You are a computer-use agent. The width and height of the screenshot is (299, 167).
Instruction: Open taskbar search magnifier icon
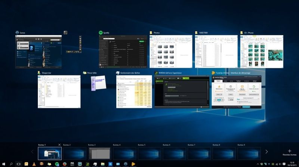(x=11, y=164)
